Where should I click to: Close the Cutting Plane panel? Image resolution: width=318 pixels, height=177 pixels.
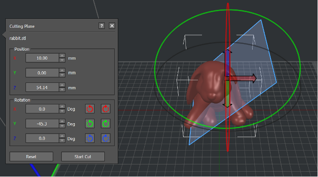(112, 26)
